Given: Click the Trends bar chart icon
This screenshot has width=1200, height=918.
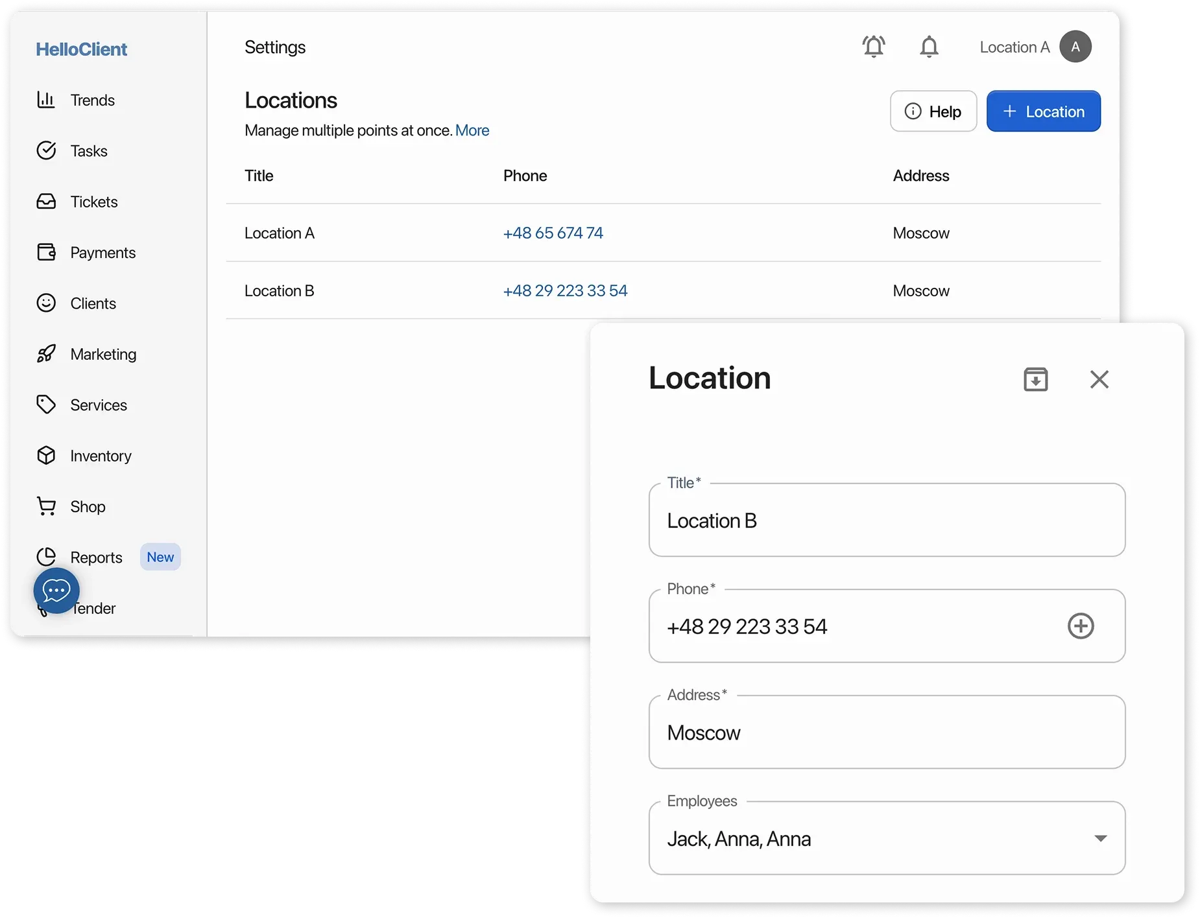Looking at the screenshot, I should [x=46, y=100].
